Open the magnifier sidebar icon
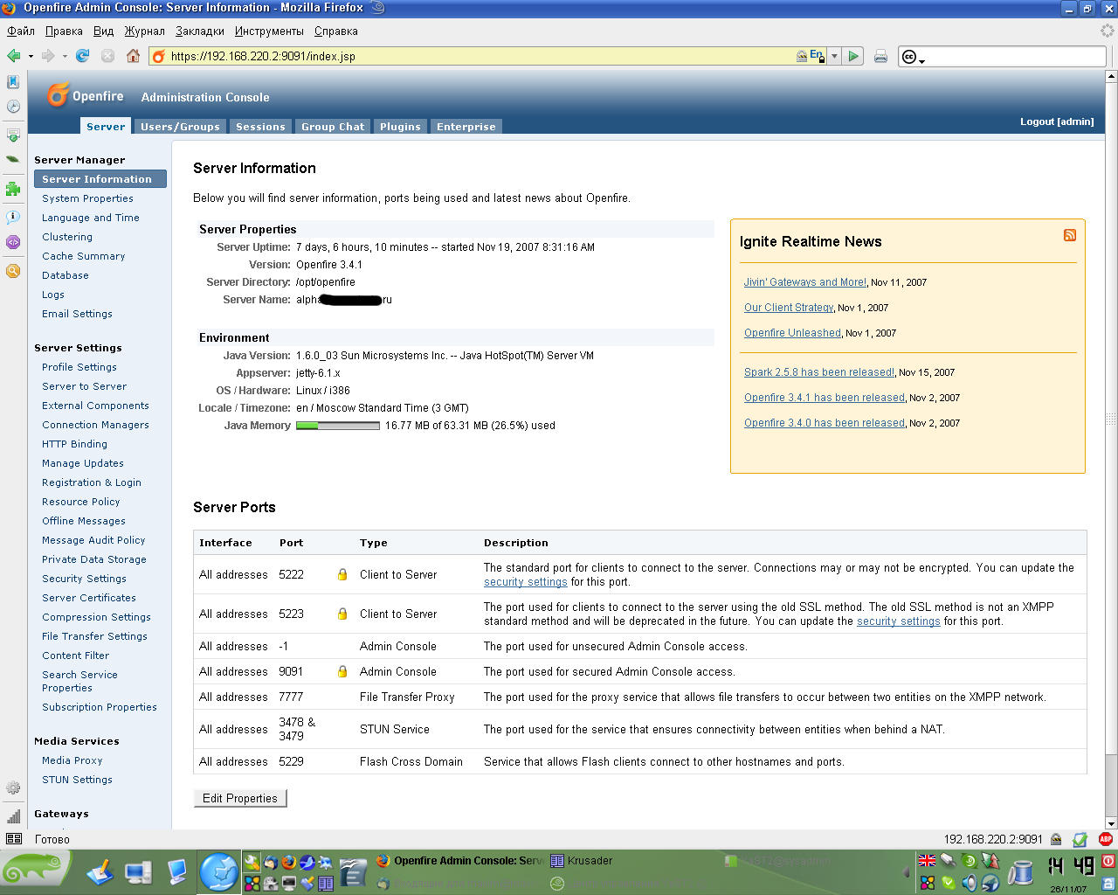 13,271
